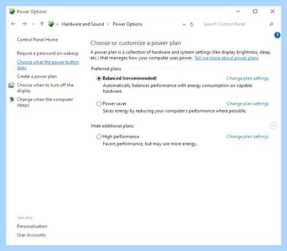The height and width of the screenshot is (251, 287).
Task: Select the High performance plan
Action: (99, 137)
